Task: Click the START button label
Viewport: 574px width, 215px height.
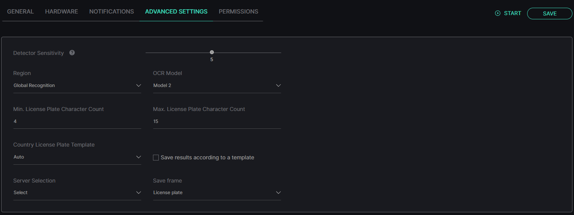Action: pos(512,13)
